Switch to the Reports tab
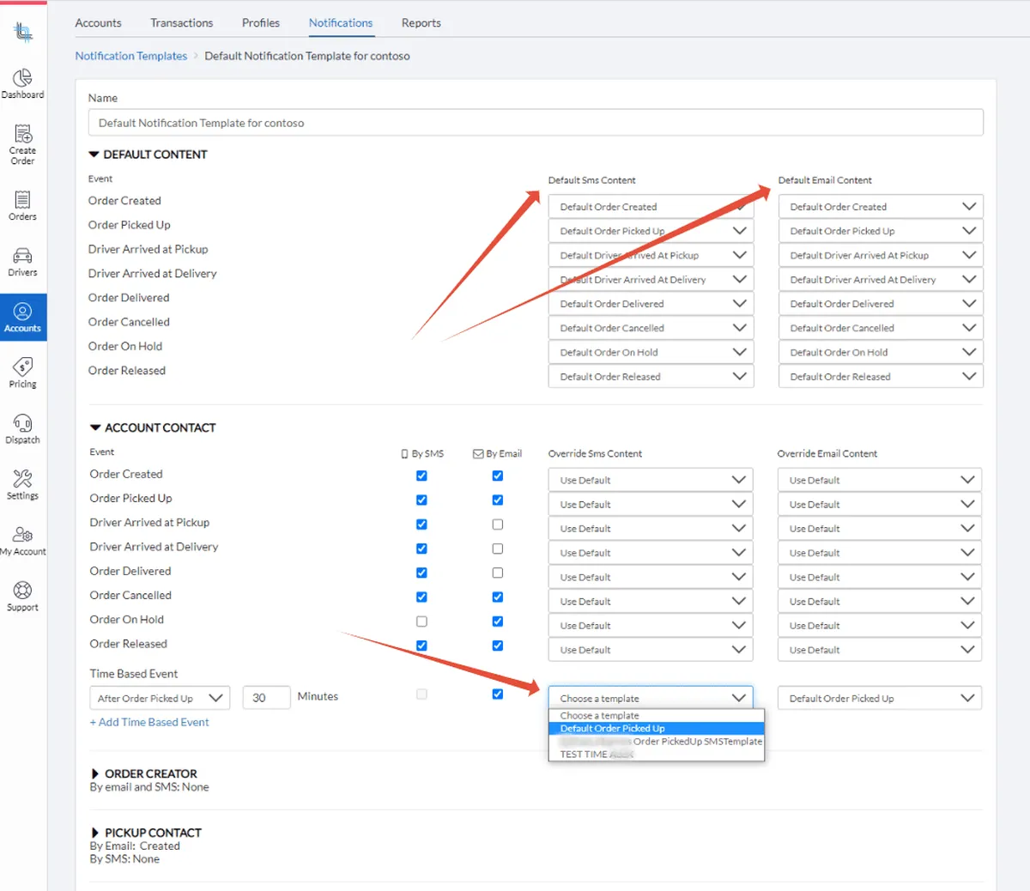The width and height of the screenshot is (1030, 891). pos(421,23)
